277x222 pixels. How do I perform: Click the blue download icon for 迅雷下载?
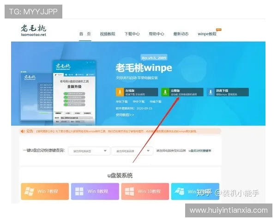pyautogui.click(x=211, y=92)
